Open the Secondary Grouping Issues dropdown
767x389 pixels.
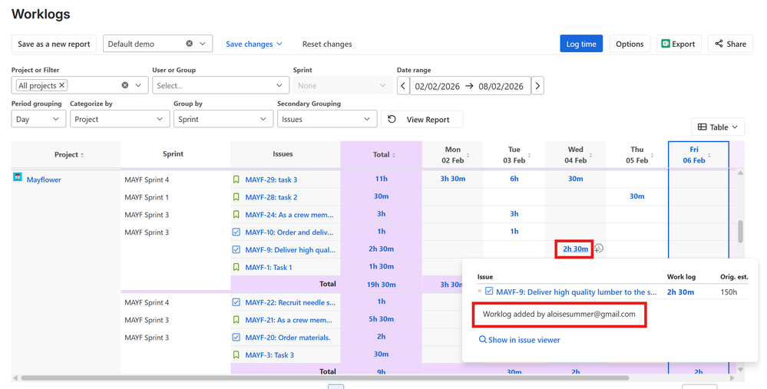327,119
